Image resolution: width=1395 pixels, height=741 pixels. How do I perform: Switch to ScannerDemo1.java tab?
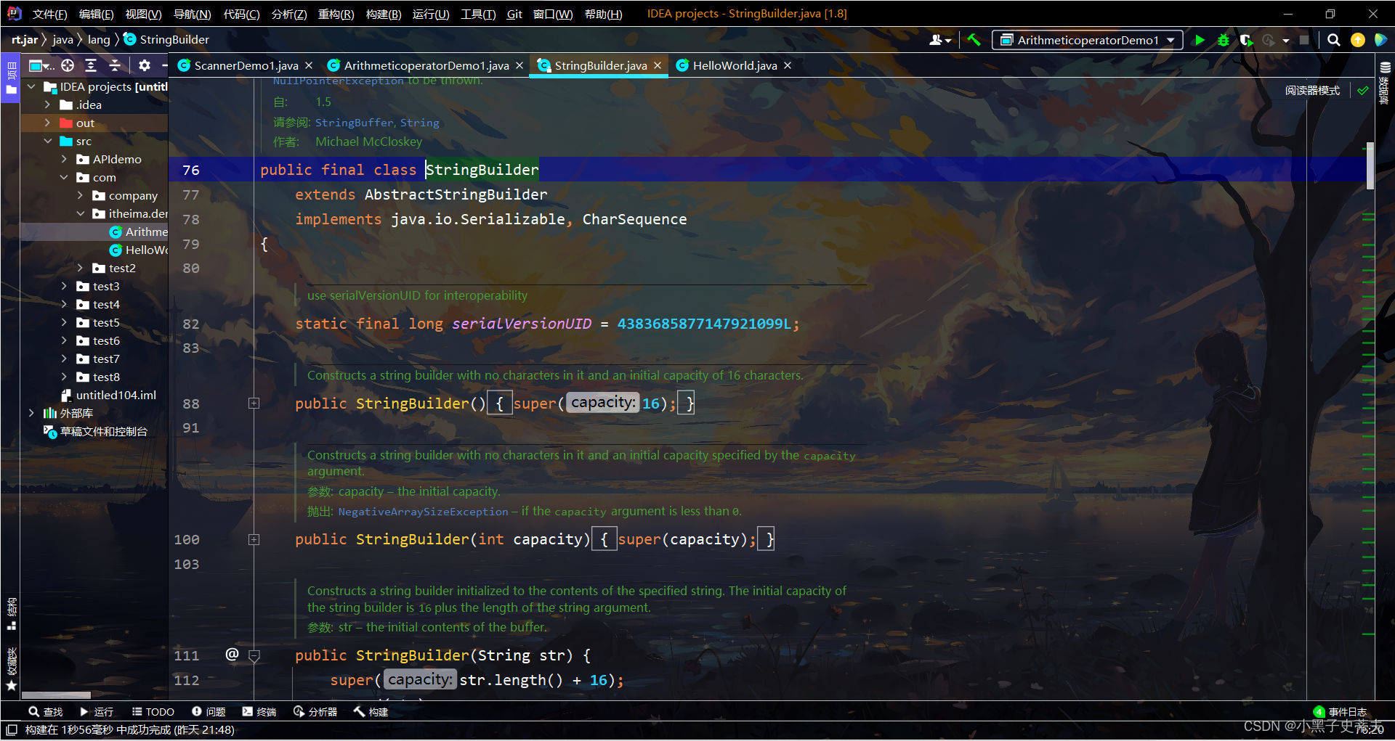246,65
